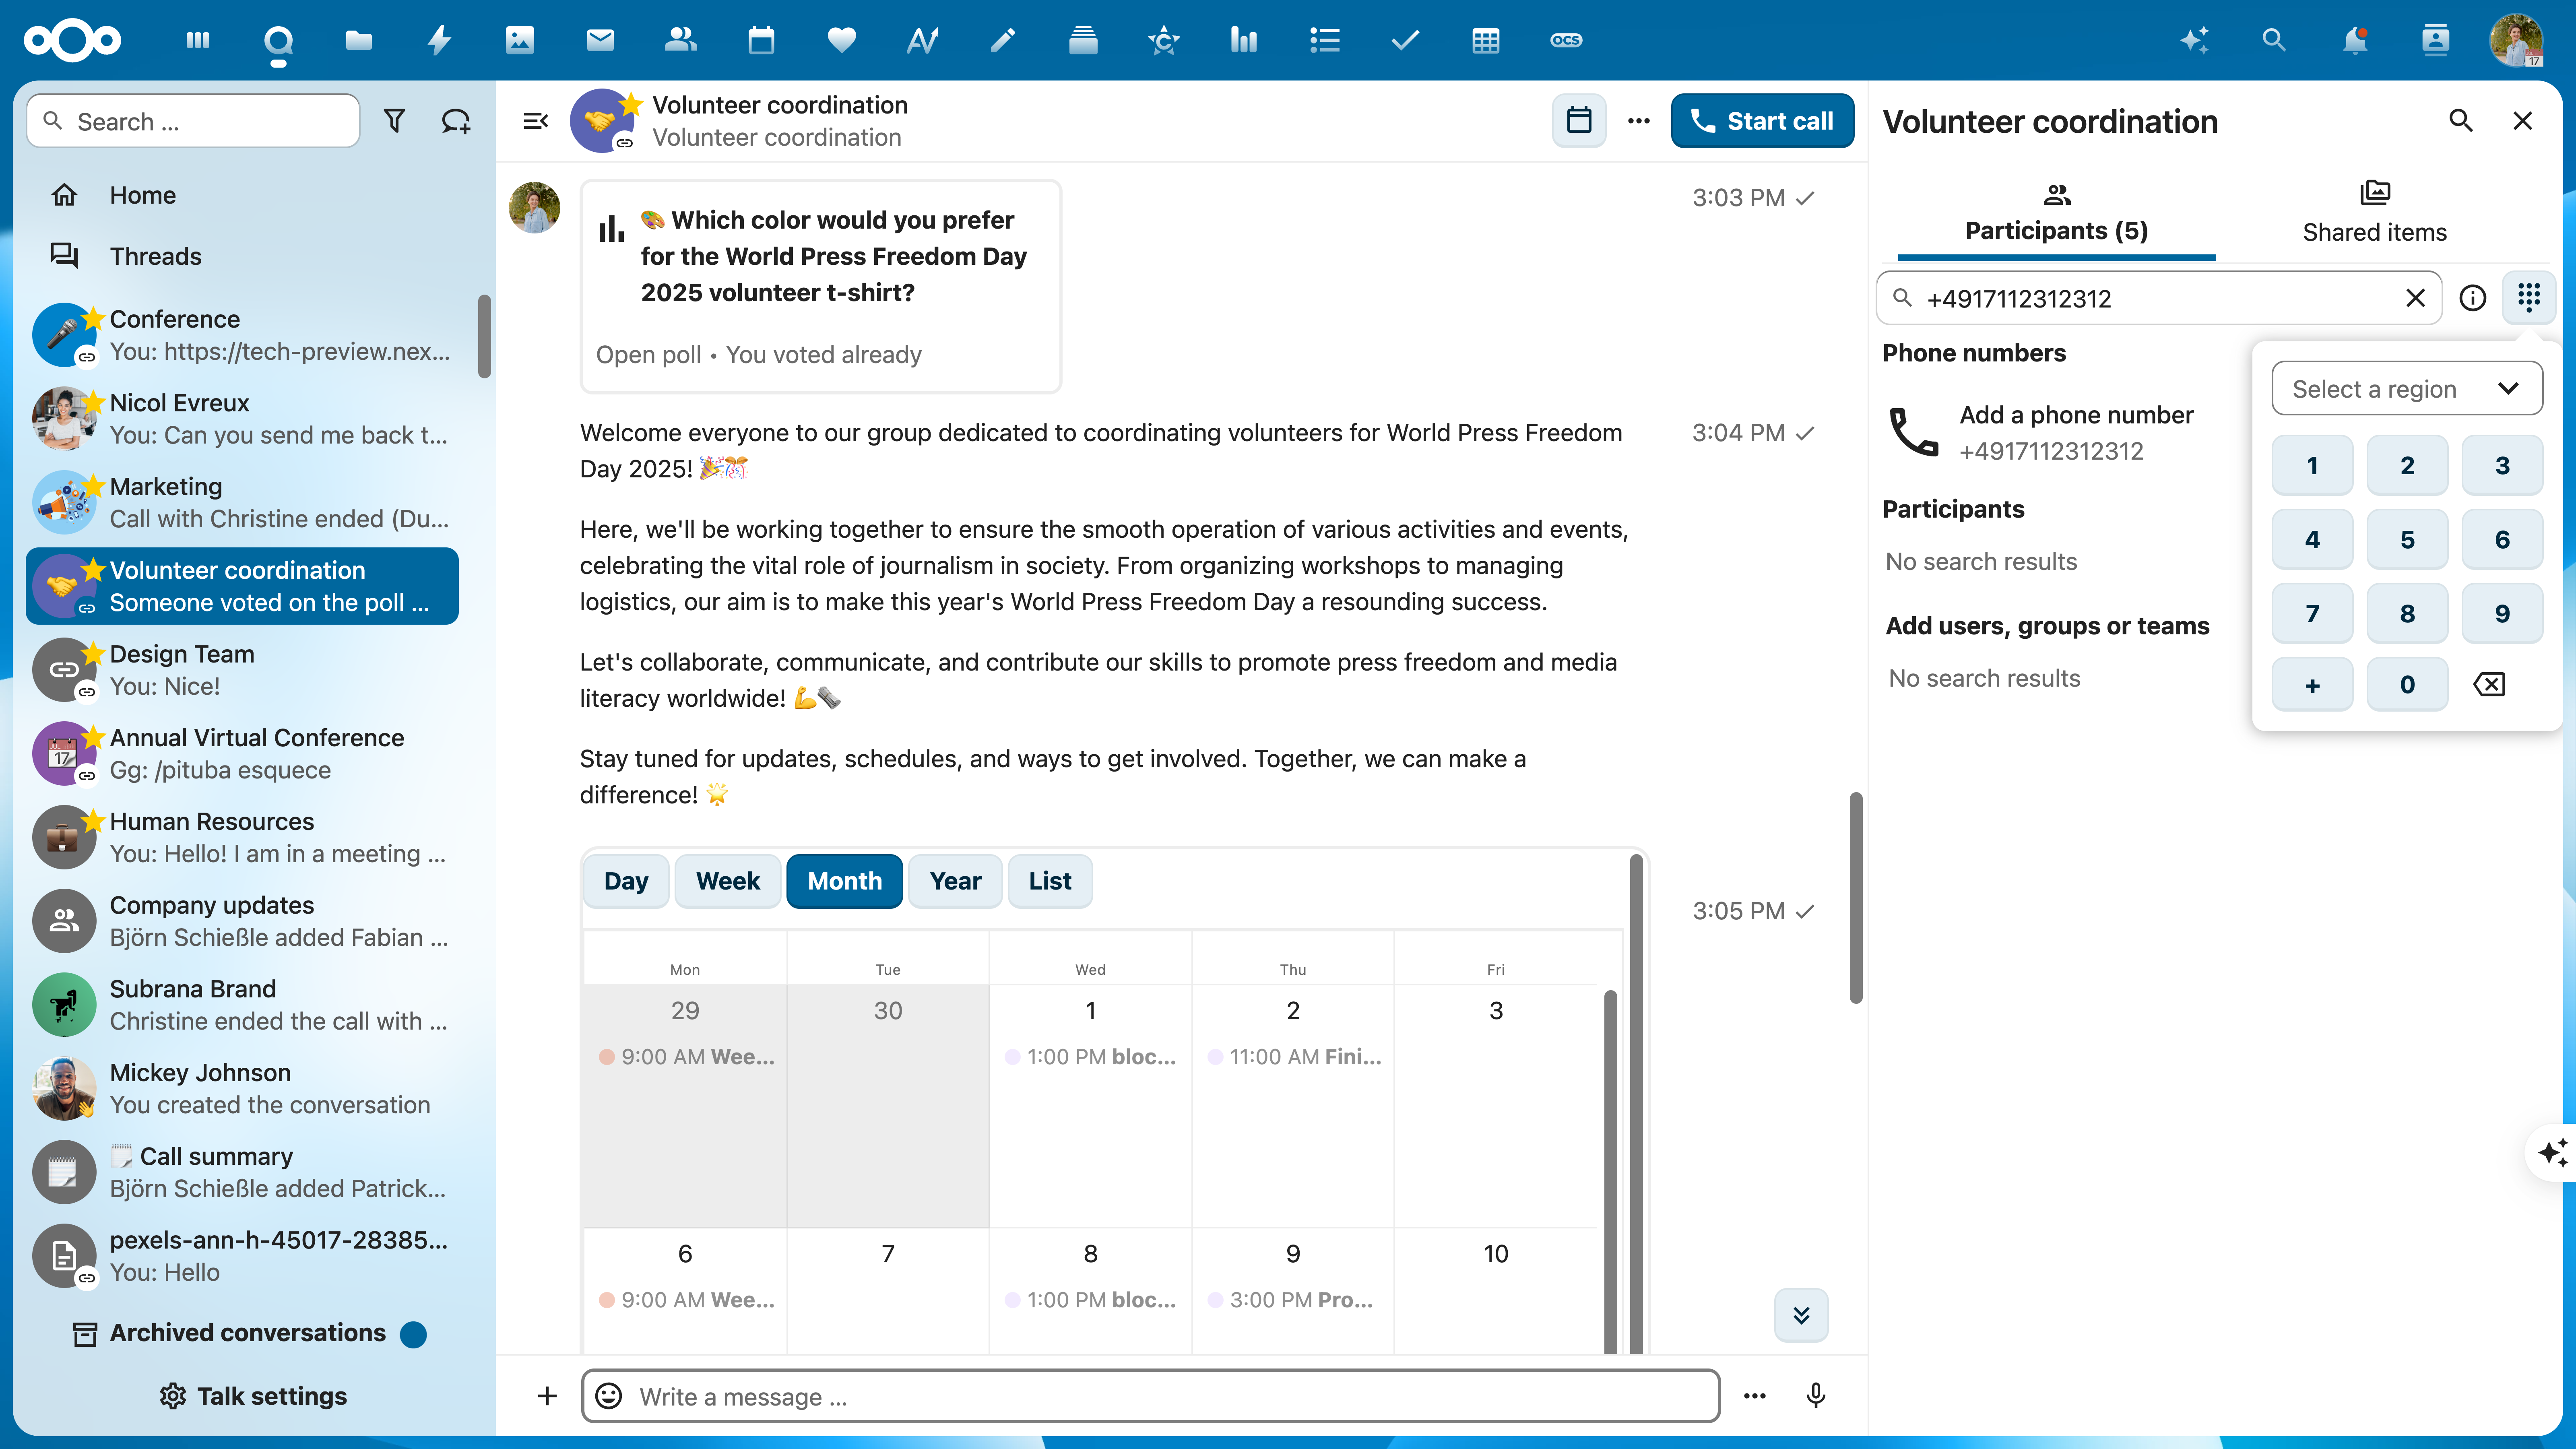
Task: Start a dial-in with the dialpad icon
Action: tap(2530, 297)
